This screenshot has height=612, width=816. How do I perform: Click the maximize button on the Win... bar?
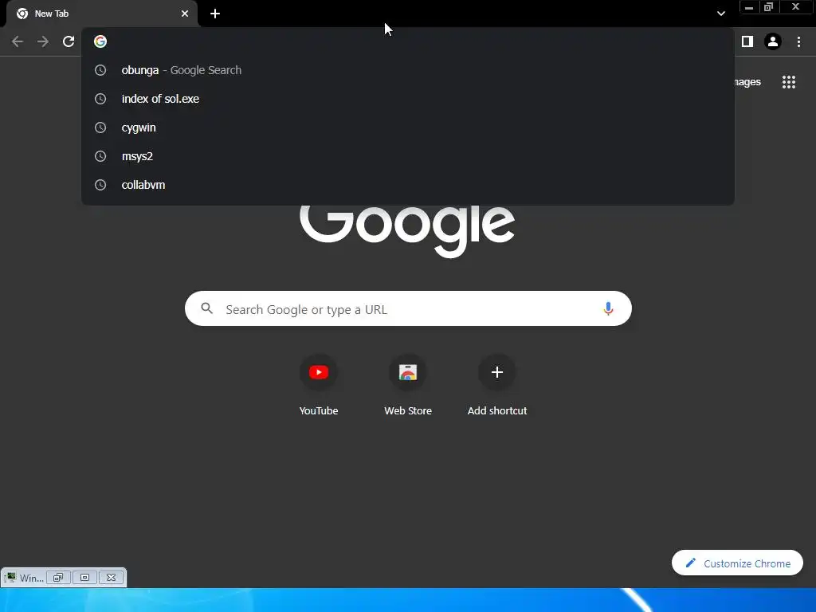pyautogui.click(x=84, y=577)
